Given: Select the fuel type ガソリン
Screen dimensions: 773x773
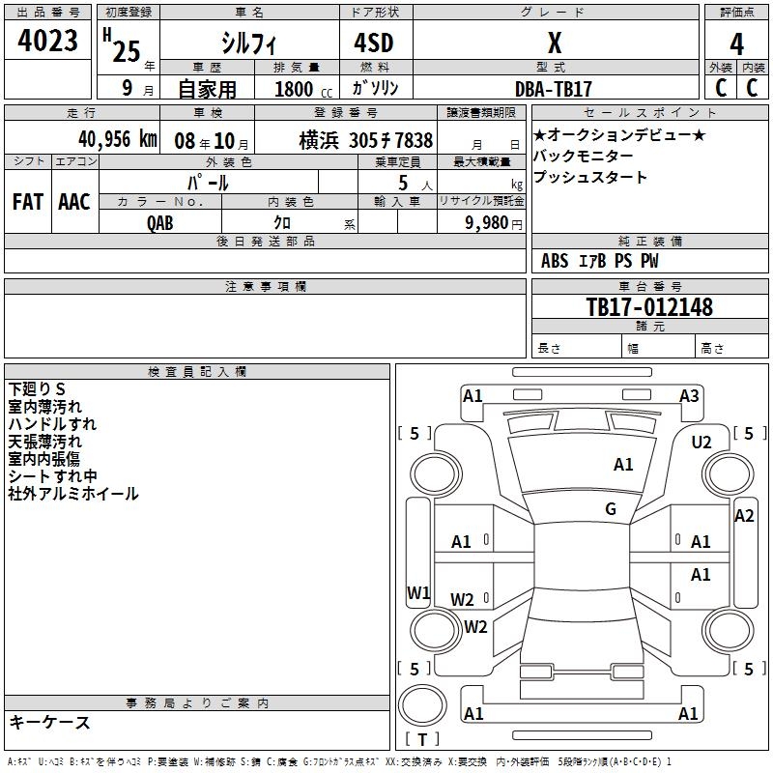Looking at the screenshot, I should pos(375,88).
